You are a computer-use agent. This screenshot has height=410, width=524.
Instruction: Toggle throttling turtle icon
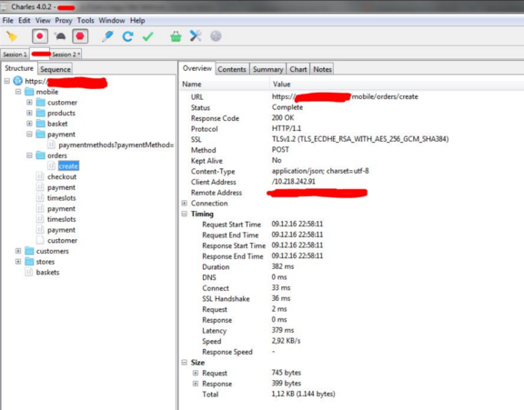[60, 36]
